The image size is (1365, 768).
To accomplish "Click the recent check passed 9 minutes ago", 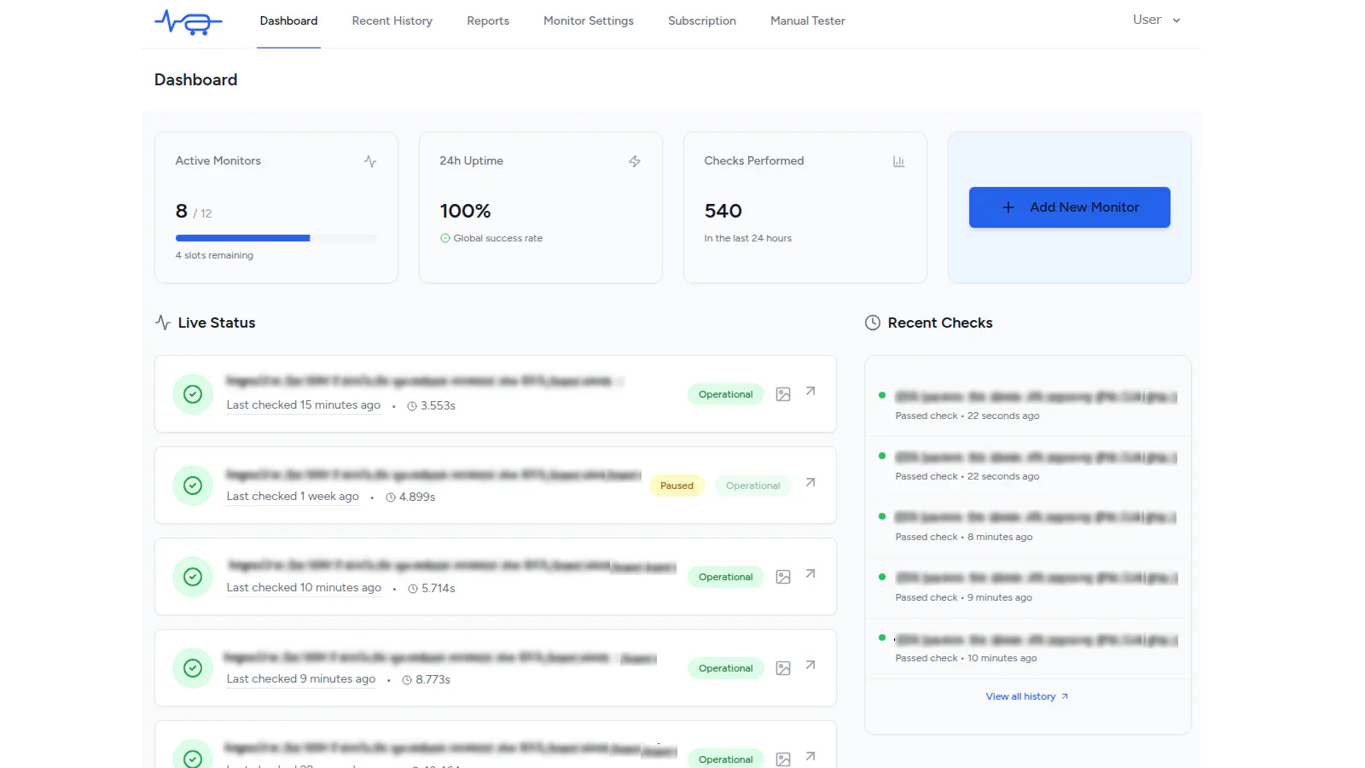I will coord(1028,588).
